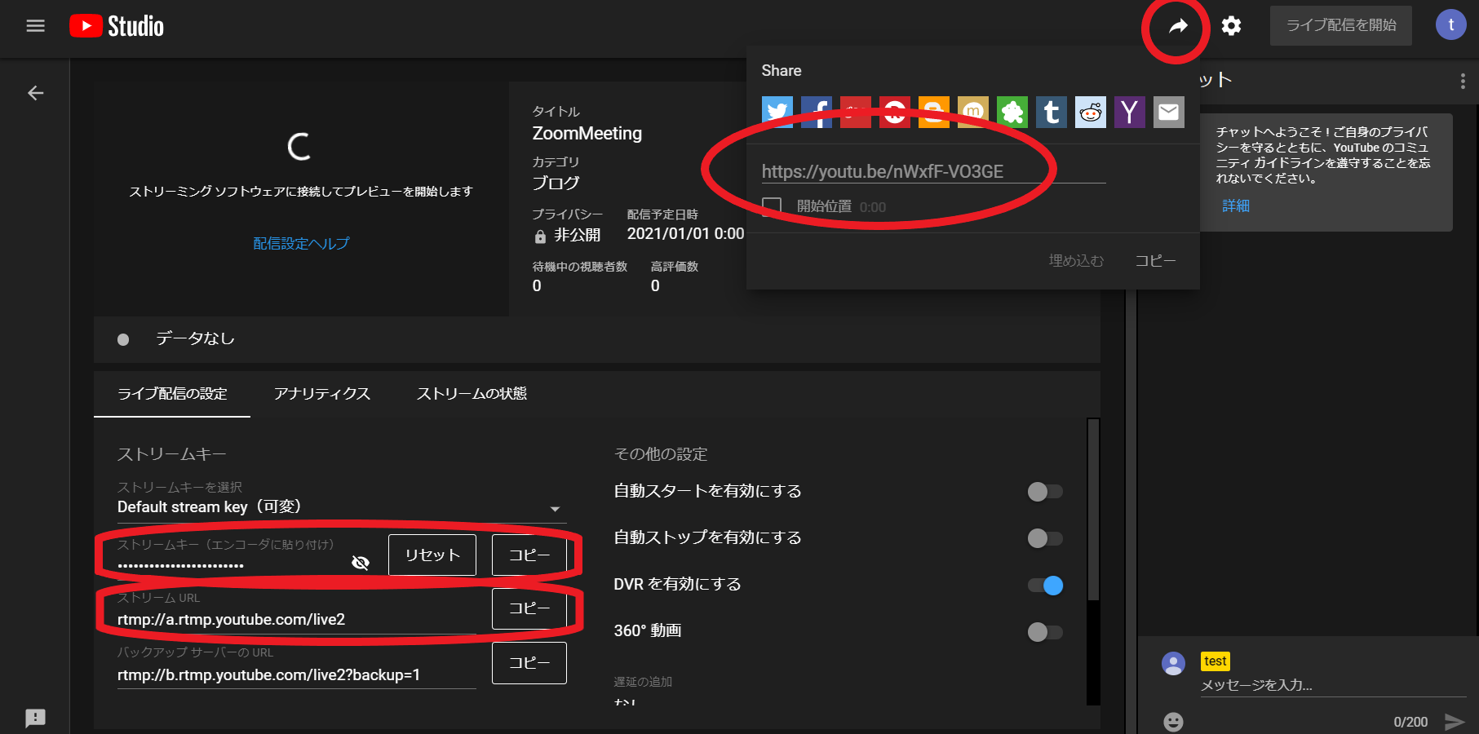Click the share arrow icon in the header

[1178, 26]
